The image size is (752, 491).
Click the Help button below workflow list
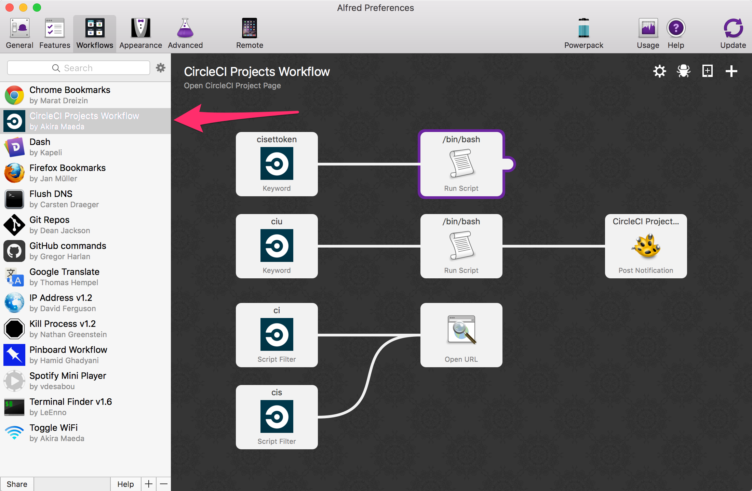tap(125, 484)
